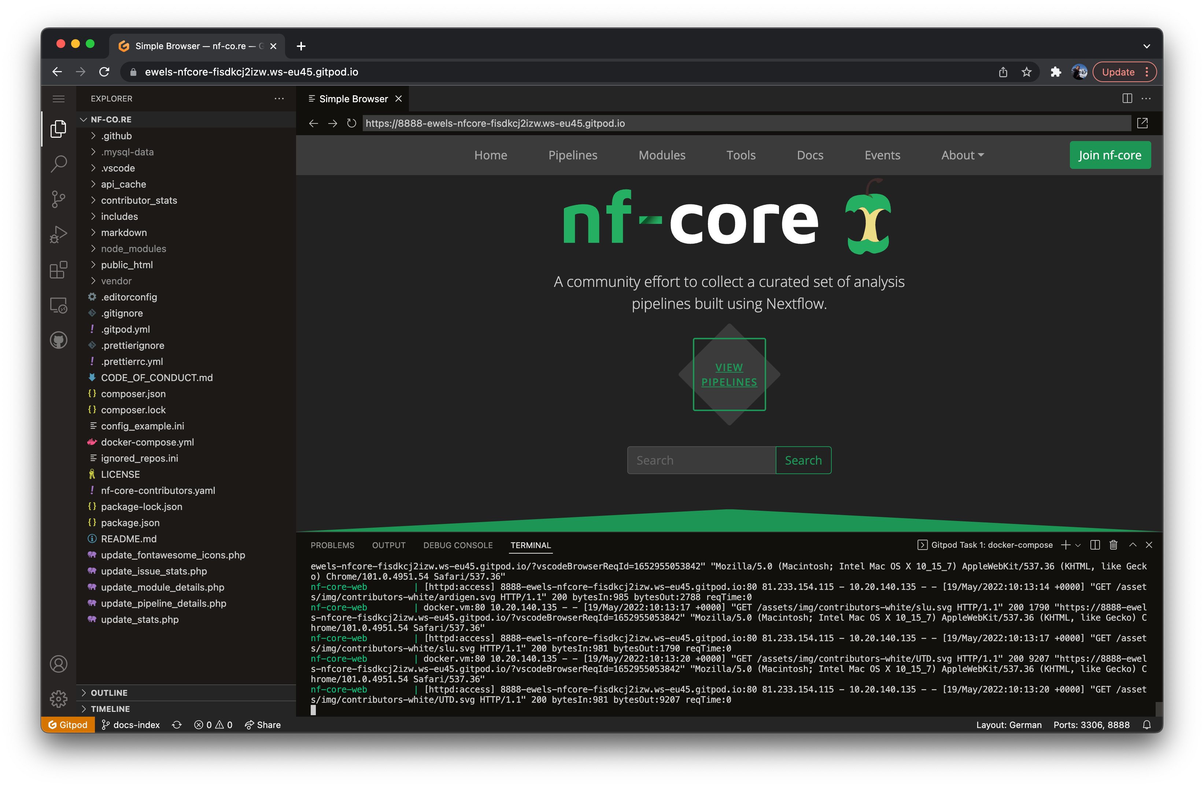Switch to the PROBLEMS panel tab
The image size is (1204, 787).
click(332, 545)
